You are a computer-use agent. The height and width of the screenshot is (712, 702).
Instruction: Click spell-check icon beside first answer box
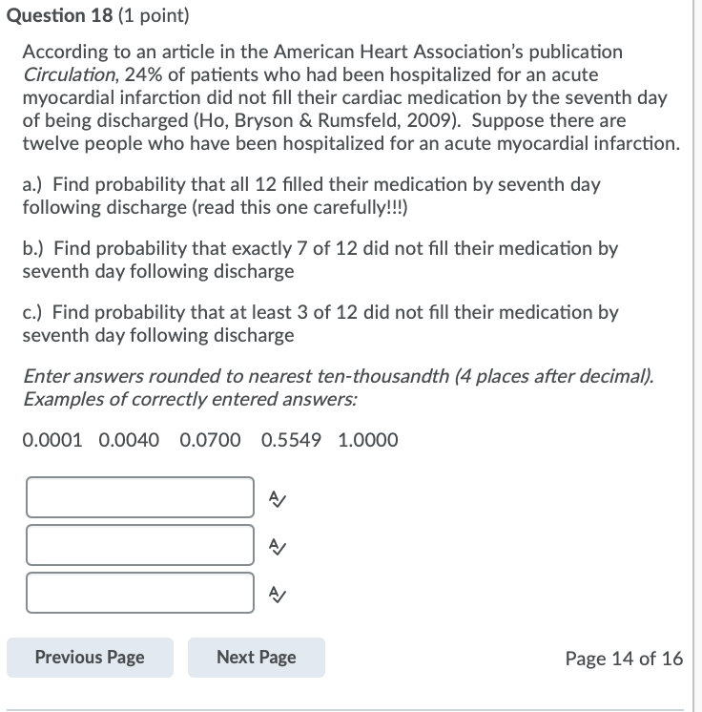pos(278,498)
